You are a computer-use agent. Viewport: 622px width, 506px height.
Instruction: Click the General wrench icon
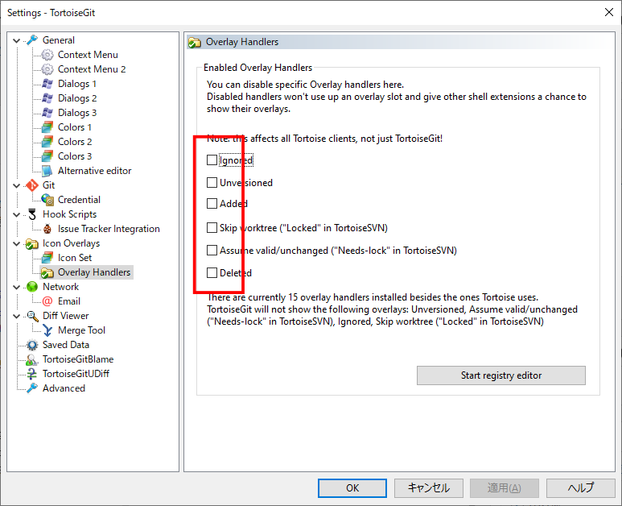tap(32, 40)
